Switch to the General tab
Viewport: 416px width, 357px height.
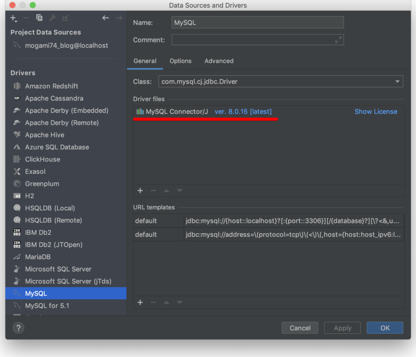[145, 61]
